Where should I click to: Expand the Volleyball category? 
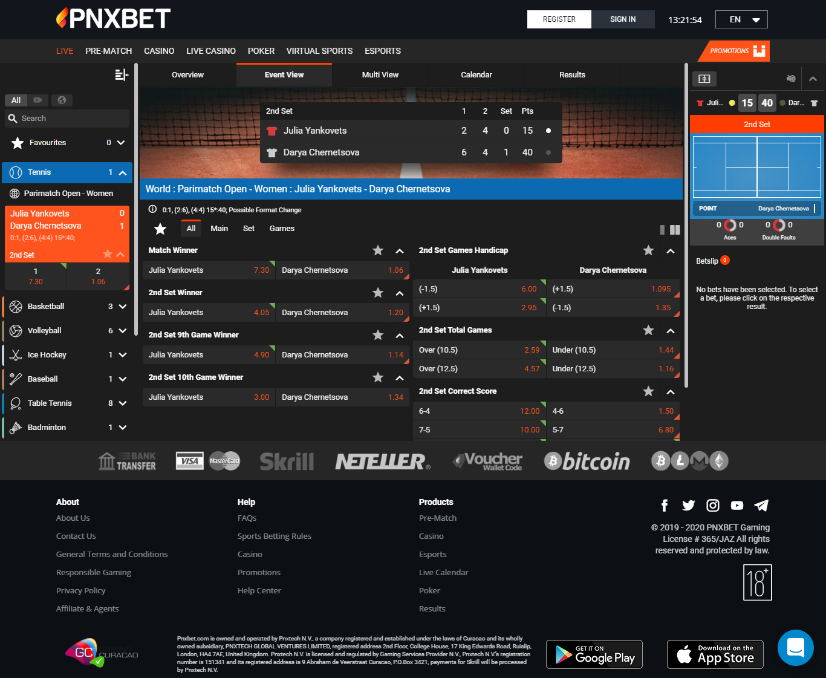[123, 331]
